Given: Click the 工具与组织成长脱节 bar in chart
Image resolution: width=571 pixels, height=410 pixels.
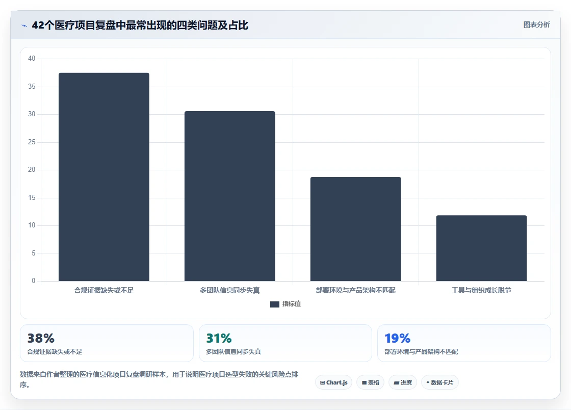Looking at the screenshot, I should click(x=481, y=248).
